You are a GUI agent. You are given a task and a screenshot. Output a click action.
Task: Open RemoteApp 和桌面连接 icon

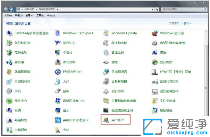(x=9, y=33)
